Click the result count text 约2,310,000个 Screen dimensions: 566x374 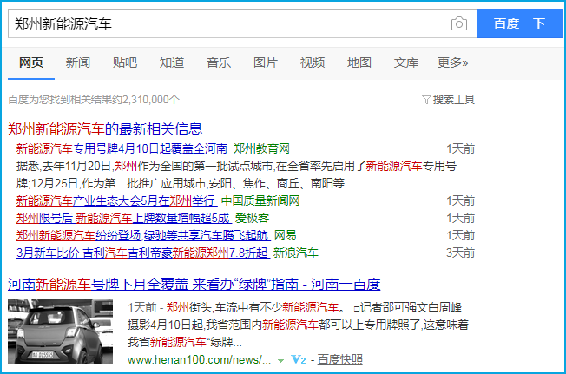(147, 100)
